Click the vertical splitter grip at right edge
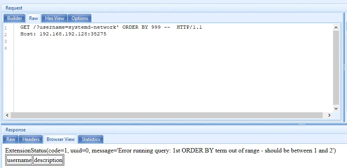347x168 pixels. [x=344, y=68]
